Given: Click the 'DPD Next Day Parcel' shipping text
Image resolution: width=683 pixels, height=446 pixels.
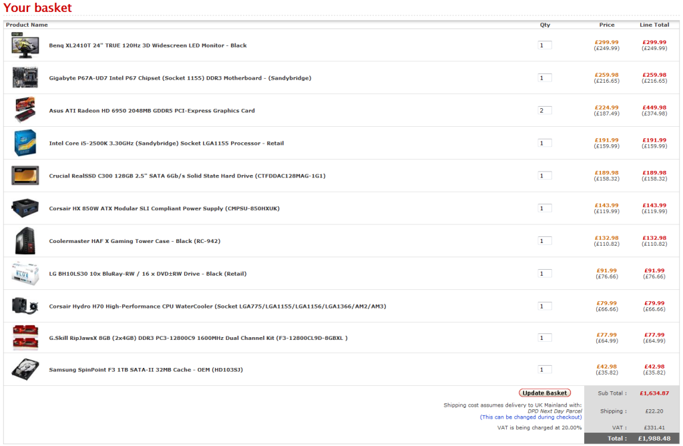Looking at the screenshot, I should (x=555, y=411).
